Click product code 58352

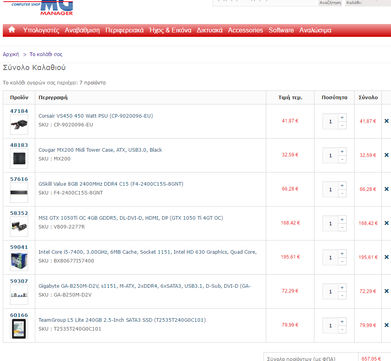tap(19, 213)
